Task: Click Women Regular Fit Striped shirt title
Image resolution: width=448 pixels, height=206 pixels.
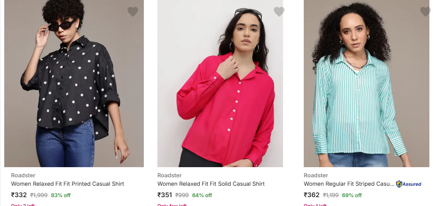Action: tap(349, 184)
